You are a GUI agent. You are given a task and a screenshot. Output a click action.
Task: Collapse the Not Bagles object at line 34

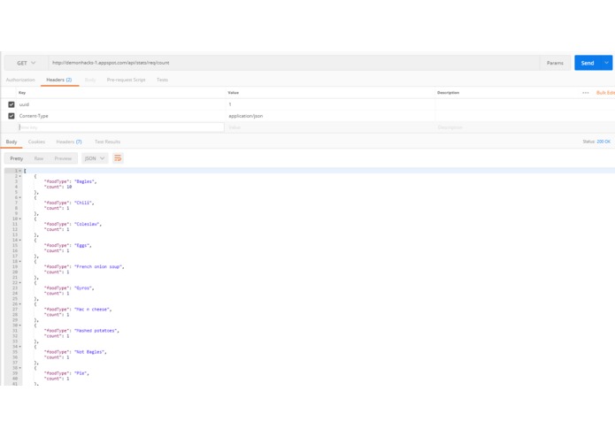pos(20,347)
